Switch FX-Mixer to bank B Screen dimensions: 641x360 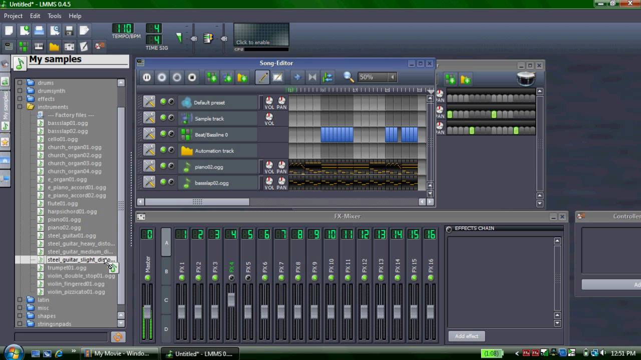tap(166, 271)
